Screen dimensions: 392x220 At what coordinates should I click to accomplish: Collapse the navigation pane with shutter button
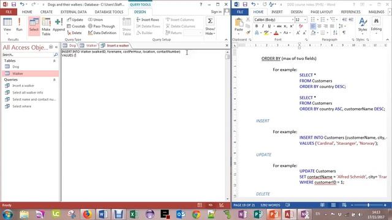click(56, 47)
